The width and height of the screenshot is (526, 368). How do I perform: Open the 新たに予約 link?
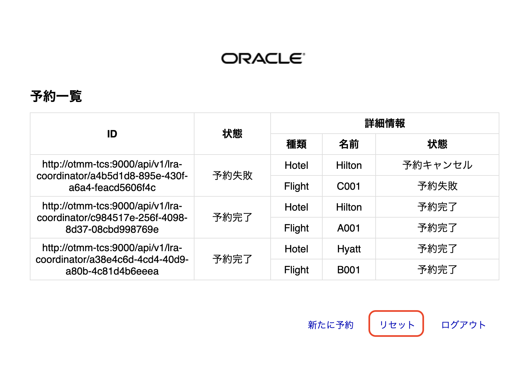click(x=330, y=325)
